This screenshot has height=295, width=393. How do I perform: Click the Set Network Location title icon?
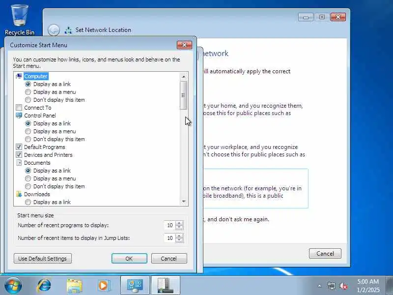click(x=68, y=30)
